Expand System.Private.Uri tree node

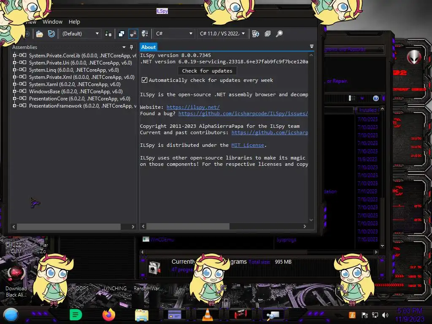tap(14, 62)
